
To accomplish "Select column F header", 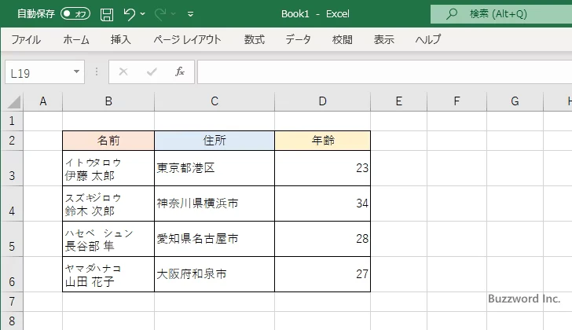I will 456,101.
